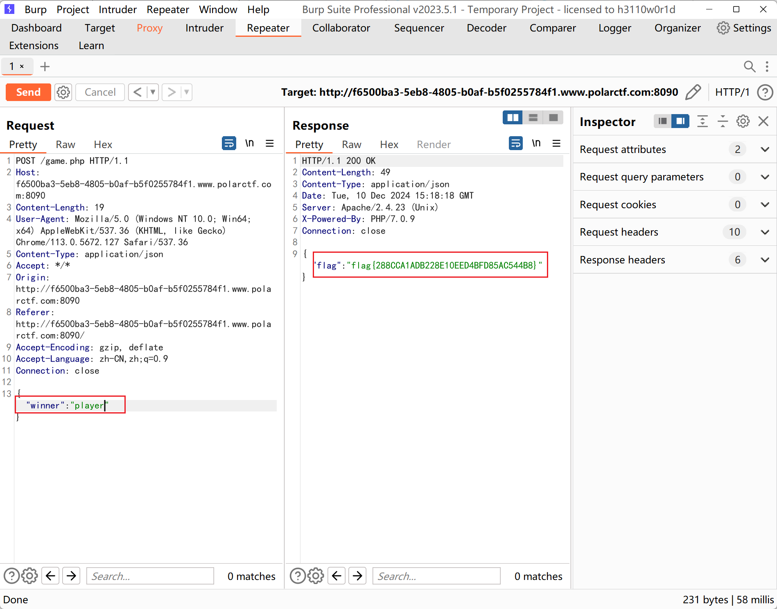Image resolution: width=777 pixels, height=609 pixels.
Task: Select the request Raw view tab
Action: pos(66,144)
